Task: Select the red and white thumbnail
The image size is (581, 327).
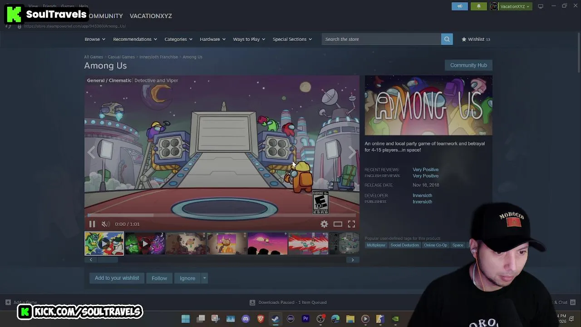Action: (308, 243)
